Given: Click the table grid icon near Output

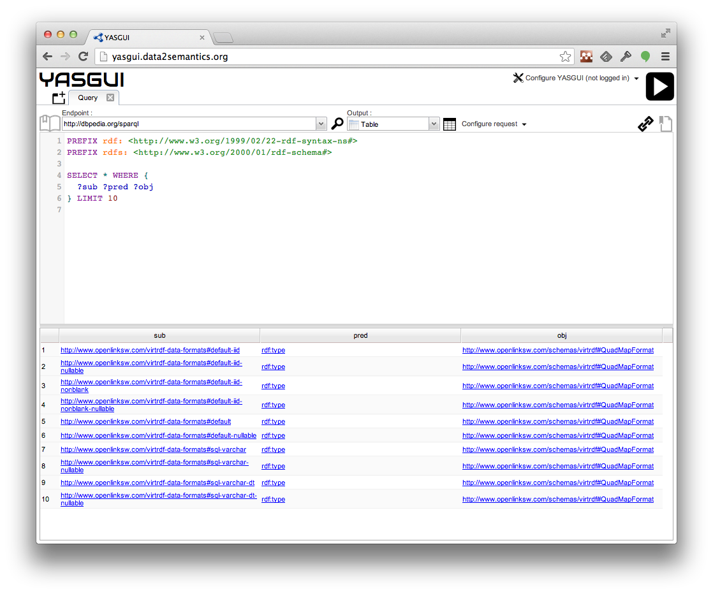Looking at the screenshot, I should click(450, 124).
